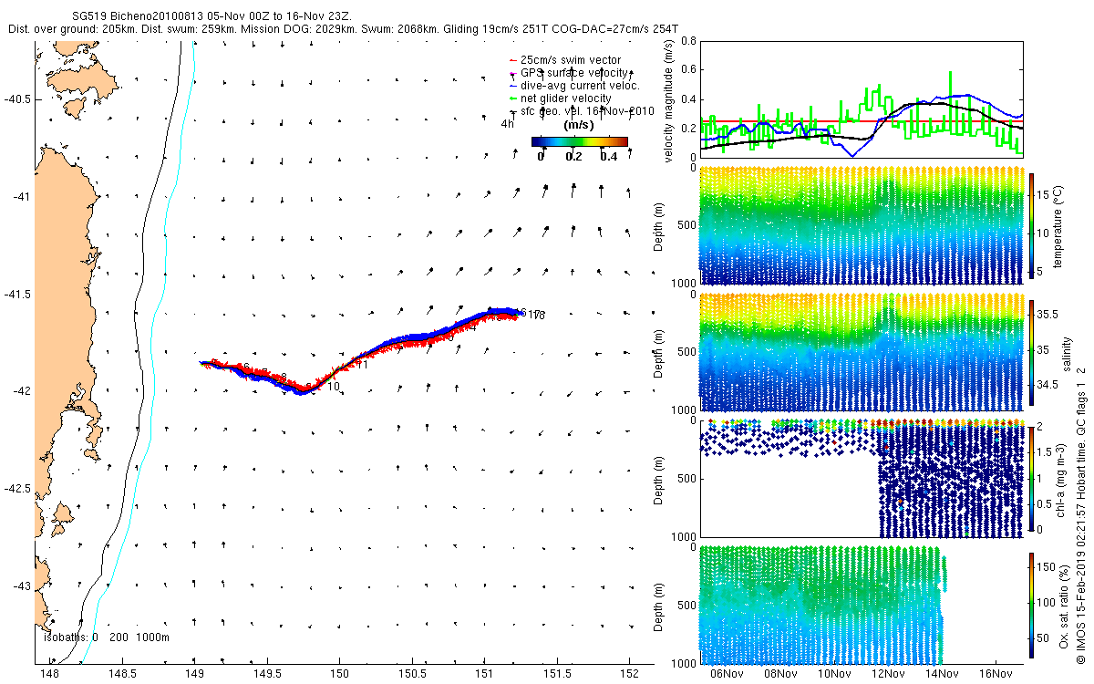1094x684 pixels.
Task: Click the '148.5' longitude tick label
Action: click(122, 673)
